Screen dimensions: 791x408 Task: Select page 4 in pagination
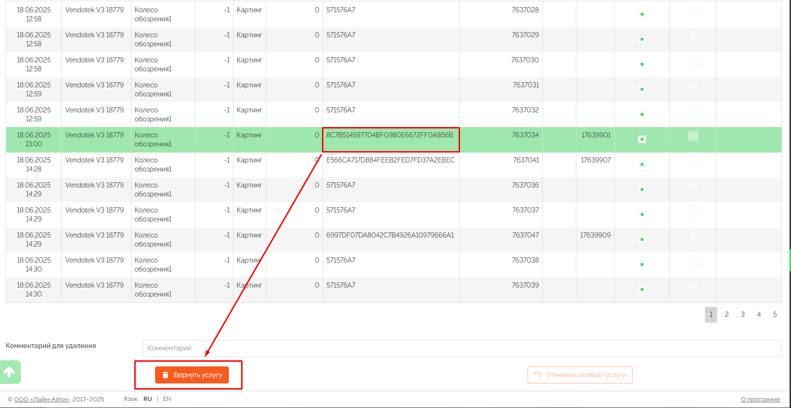(x=759, y=314)
